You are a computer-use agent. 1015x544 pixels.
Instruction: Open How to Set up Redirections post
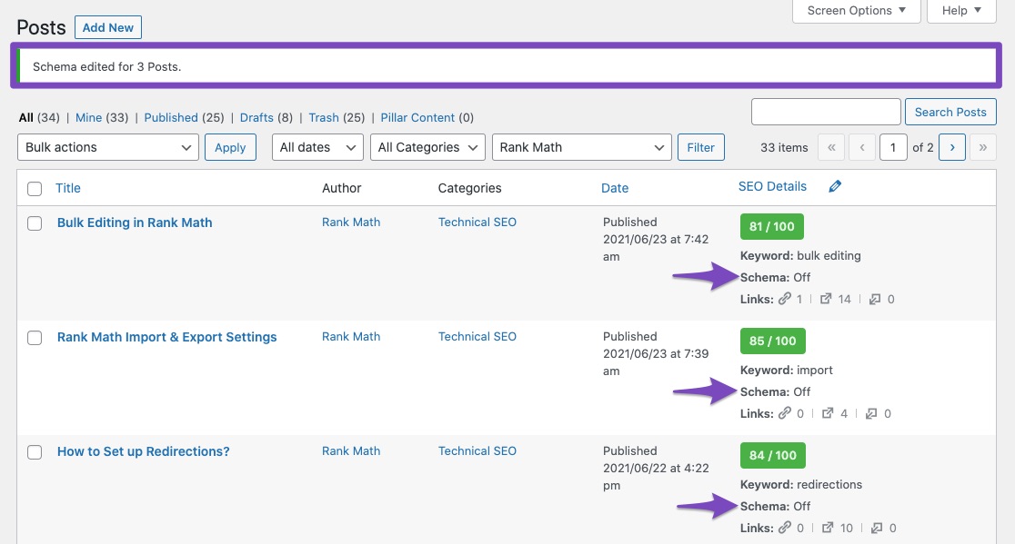pyautogui.click(x=143, y=451)
